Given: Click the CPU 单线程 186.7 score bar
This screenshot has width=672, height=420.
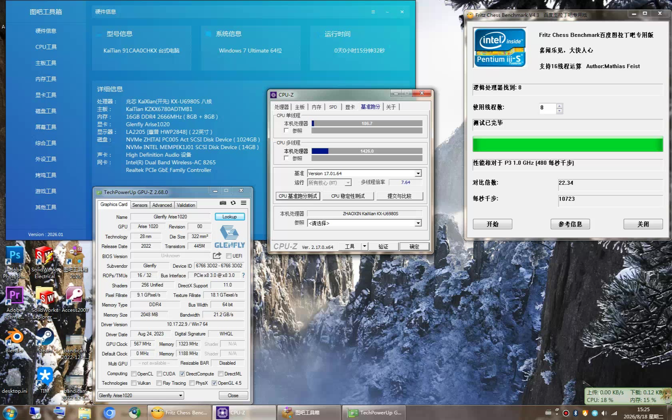Looking at the screenshot, I should [367, 123].
